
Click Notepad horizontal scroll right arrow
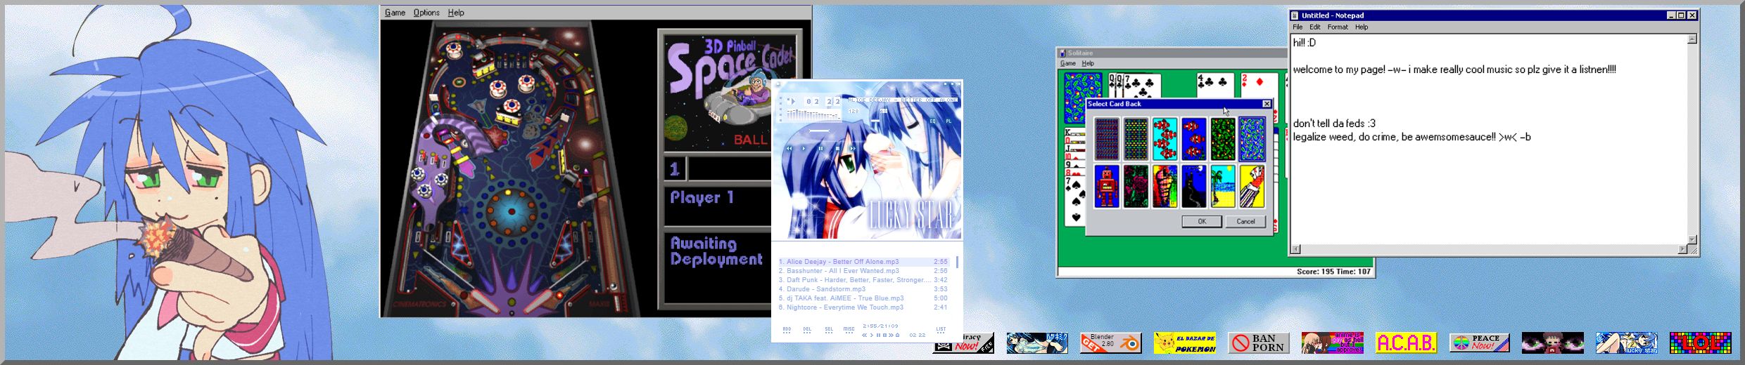1682,249
